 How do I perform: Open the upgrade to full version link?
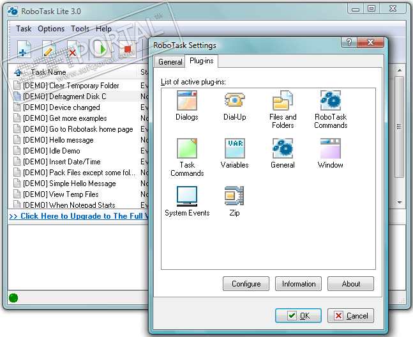click(79, 216)
